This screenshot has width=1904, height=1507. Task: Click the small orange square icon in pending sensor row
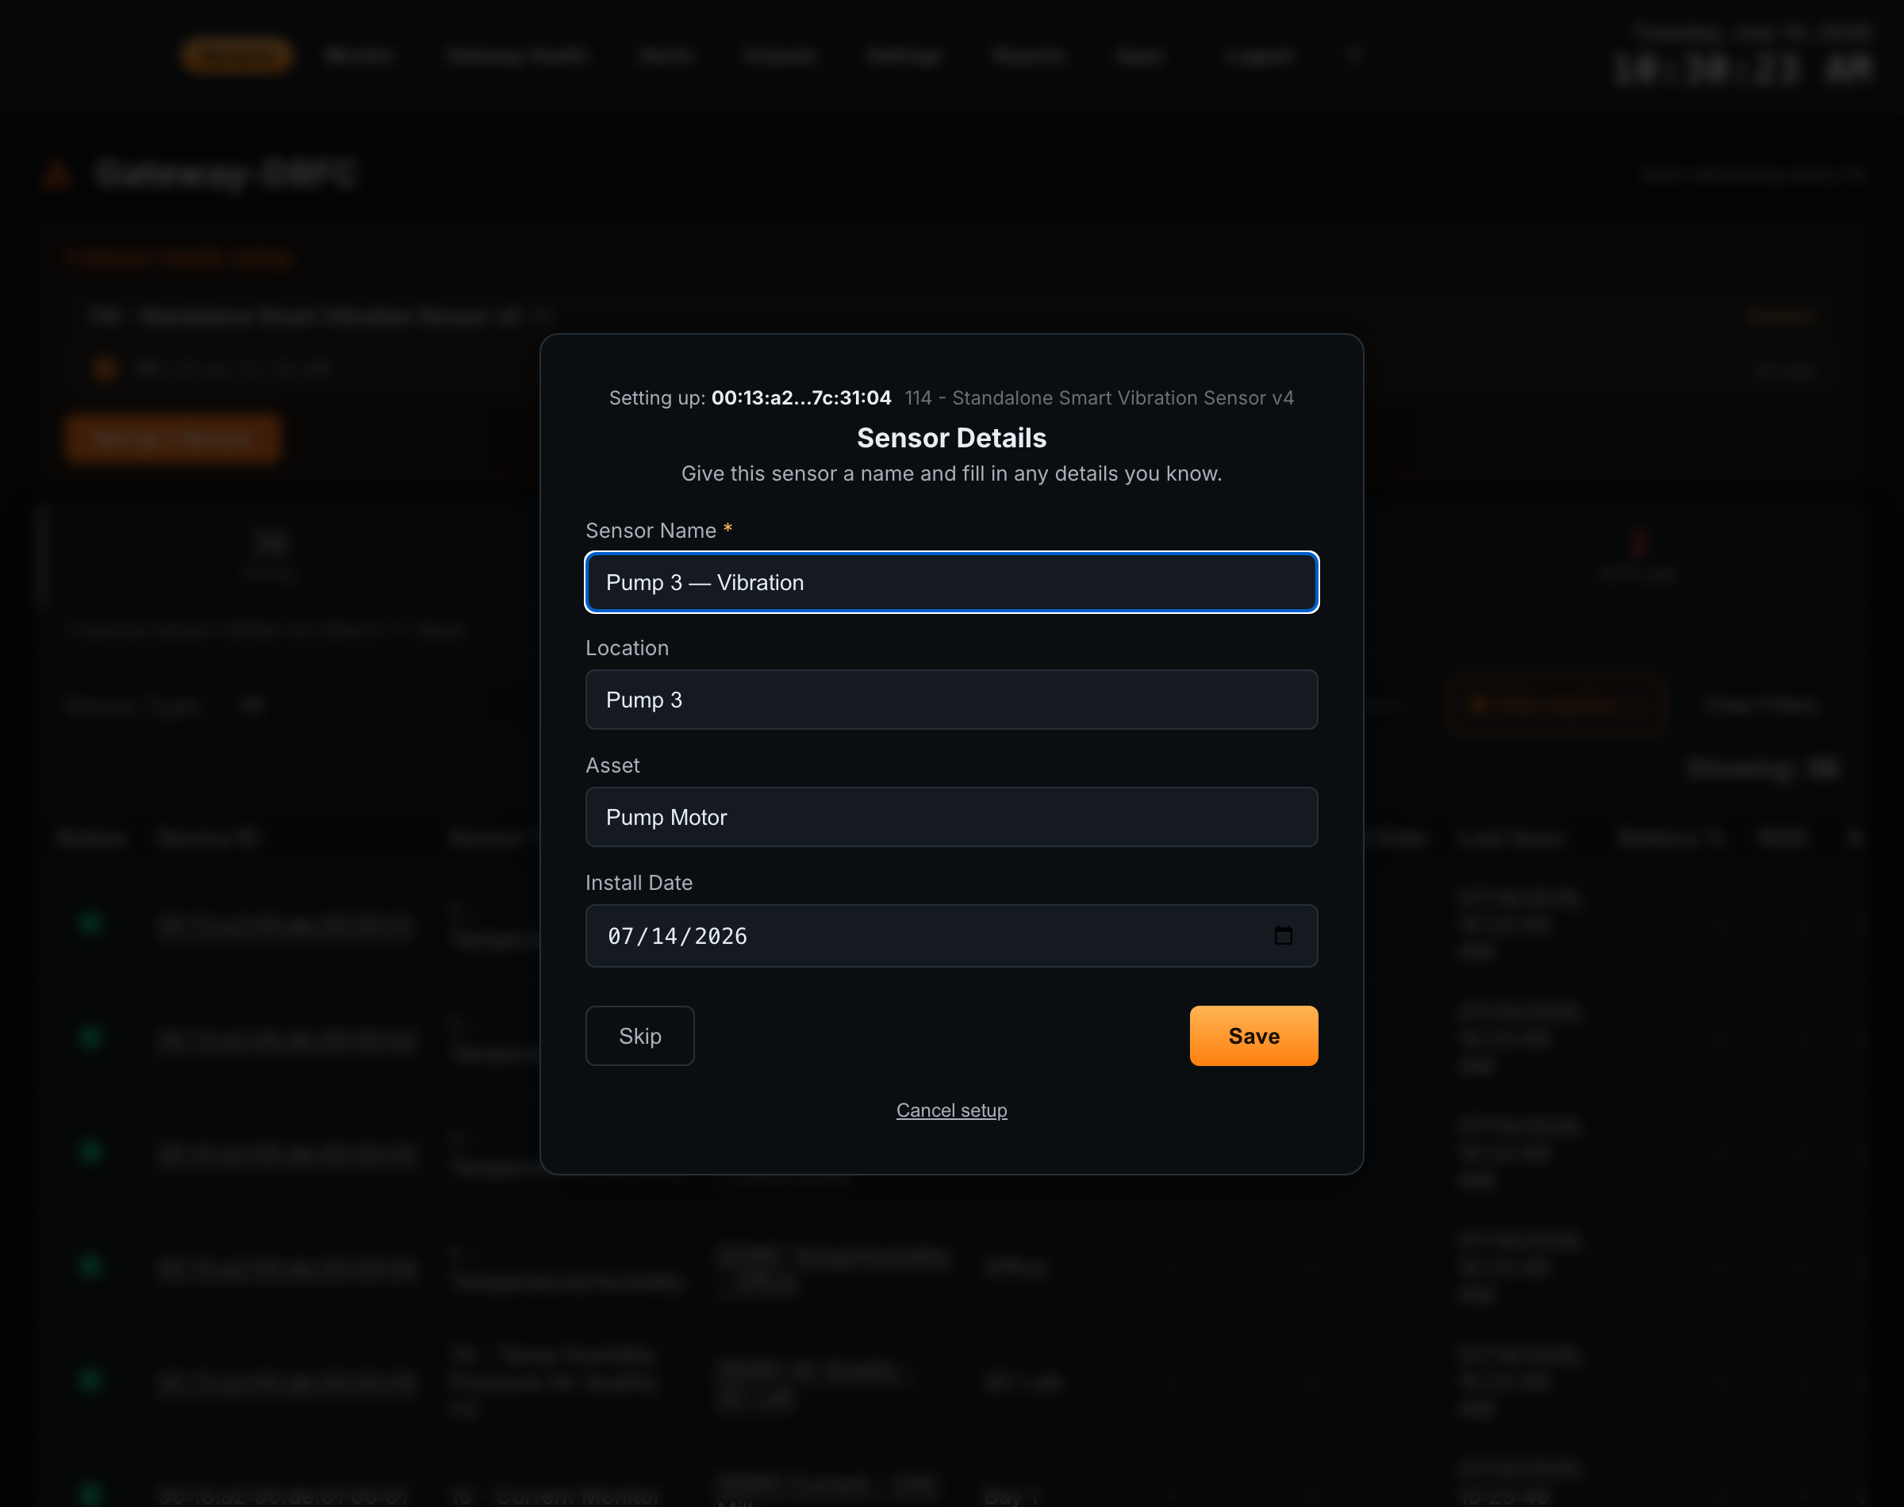point(105,369)
